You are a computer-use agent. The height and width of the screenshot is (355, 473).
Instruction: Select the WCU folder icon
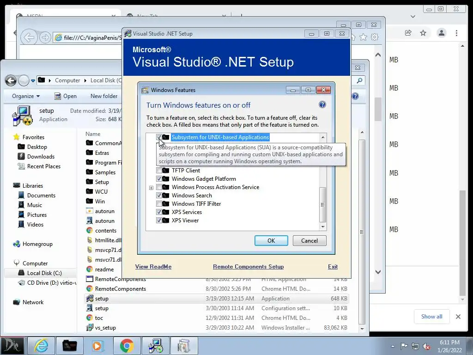pyautogui.click(x=89, y=191)
